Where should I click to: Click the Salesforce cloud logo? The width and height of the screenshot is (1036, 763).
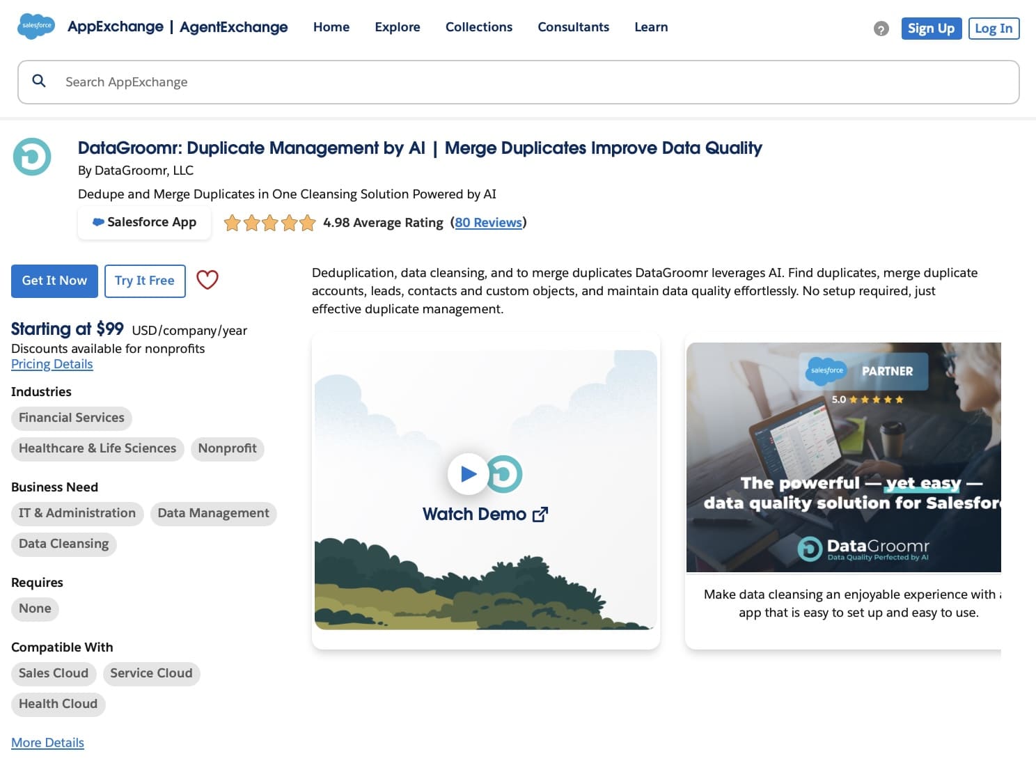[x=35, y=26]
